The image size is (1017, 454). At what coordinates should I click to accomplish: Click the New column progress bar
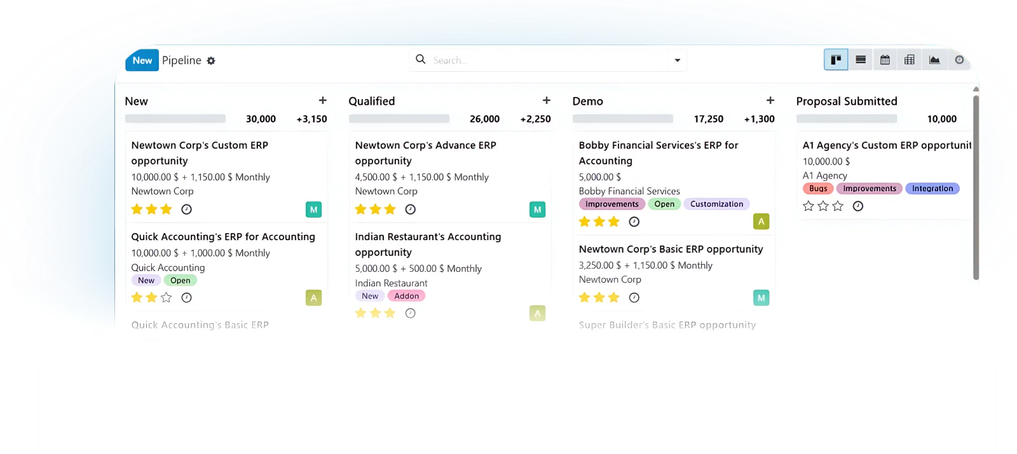pos(175,119)
